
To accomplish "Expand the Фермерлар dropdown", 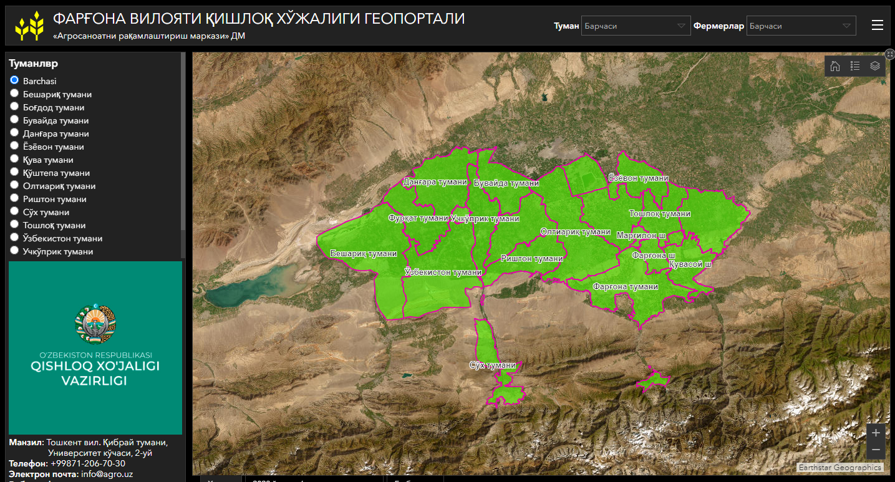I will 801,26.
